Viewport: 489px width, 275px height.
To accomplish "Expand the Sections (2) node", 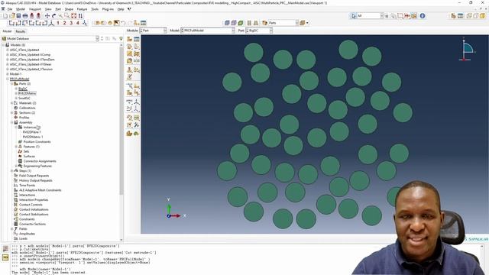I will pyautogui.click(x=12, y=112).
